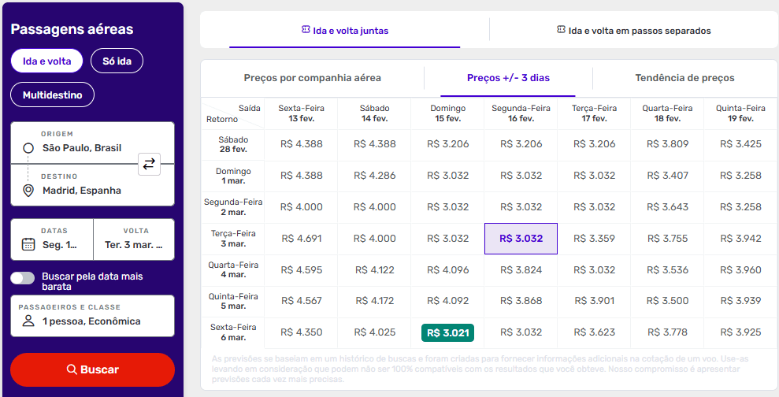Open the Volta return date picker
Screen dimensions: 779x397
point(134,239)
